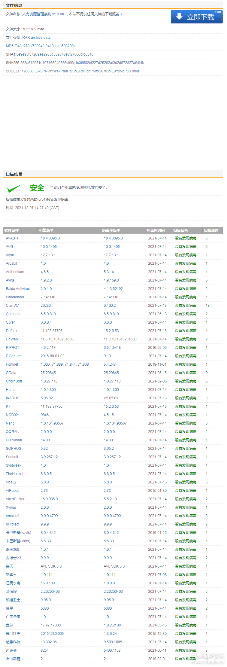Click the 软件名称 column header
The height and width of the screenshot is (667, 227).
pyautogui.click(x=12, y=230)
